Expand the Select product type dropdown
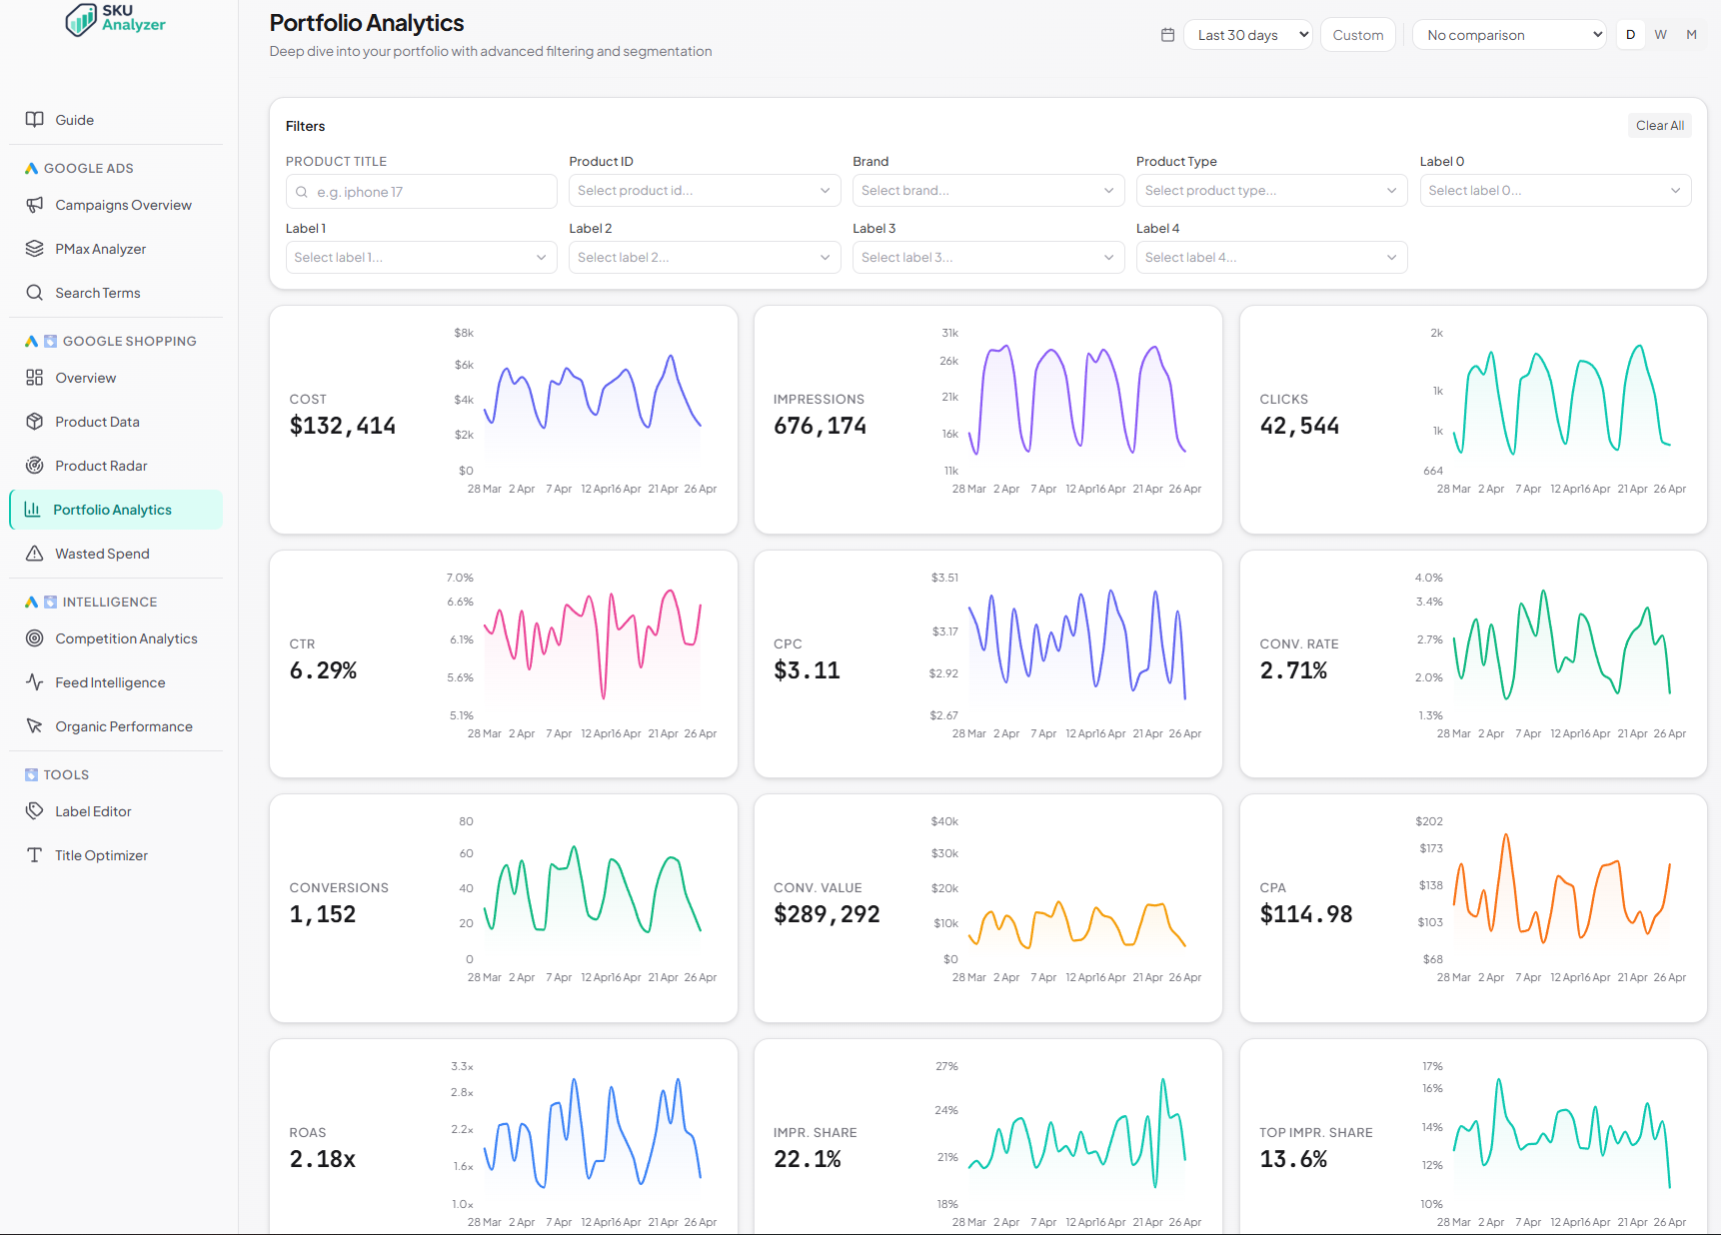This screenshot has width=1721, height=1235. click(x=1272, y=191)
